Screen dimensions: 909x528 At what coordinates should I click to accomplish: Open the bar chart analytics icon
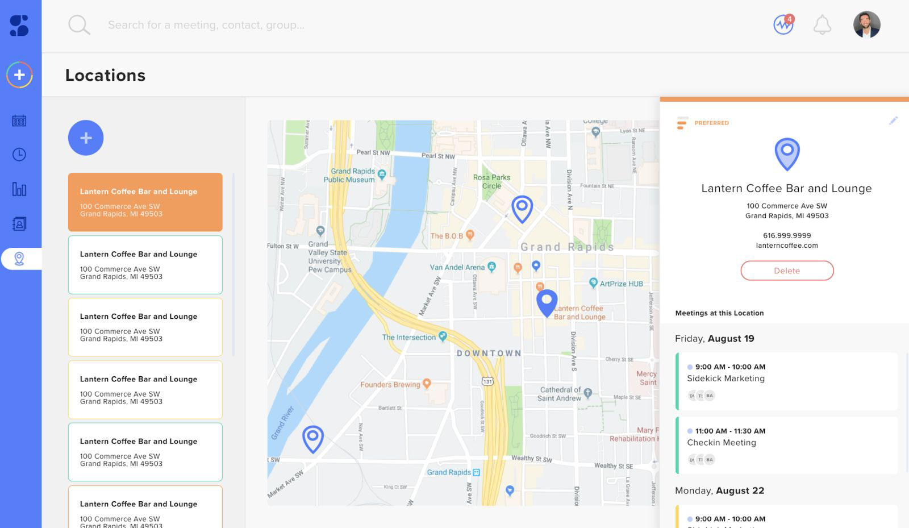(19, 189)
